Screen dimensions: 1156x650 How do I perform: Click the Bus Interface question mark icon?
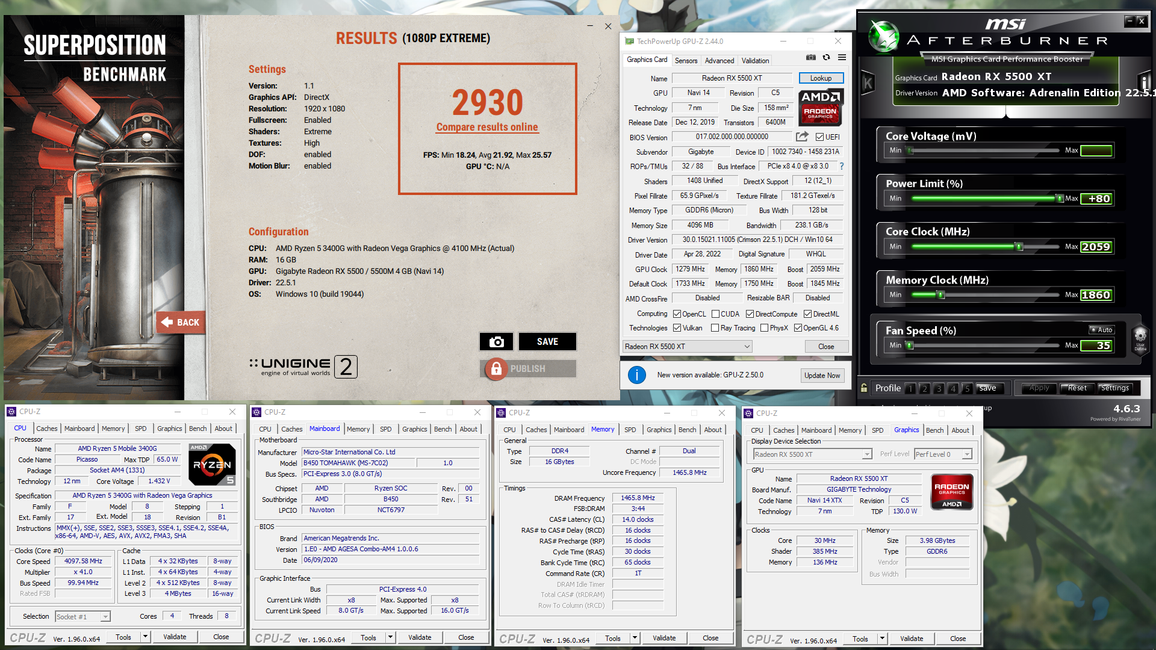coord(842,166)
